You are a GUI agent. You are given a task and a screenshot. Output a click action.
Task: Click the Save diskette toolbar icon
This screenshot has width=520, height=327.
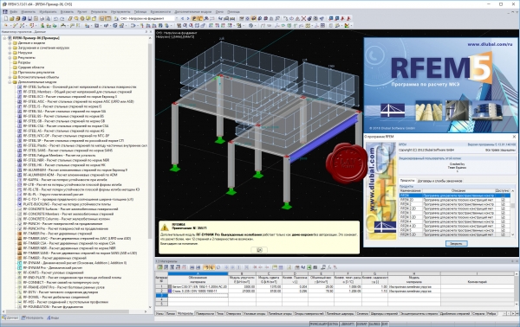click(29, 18)
